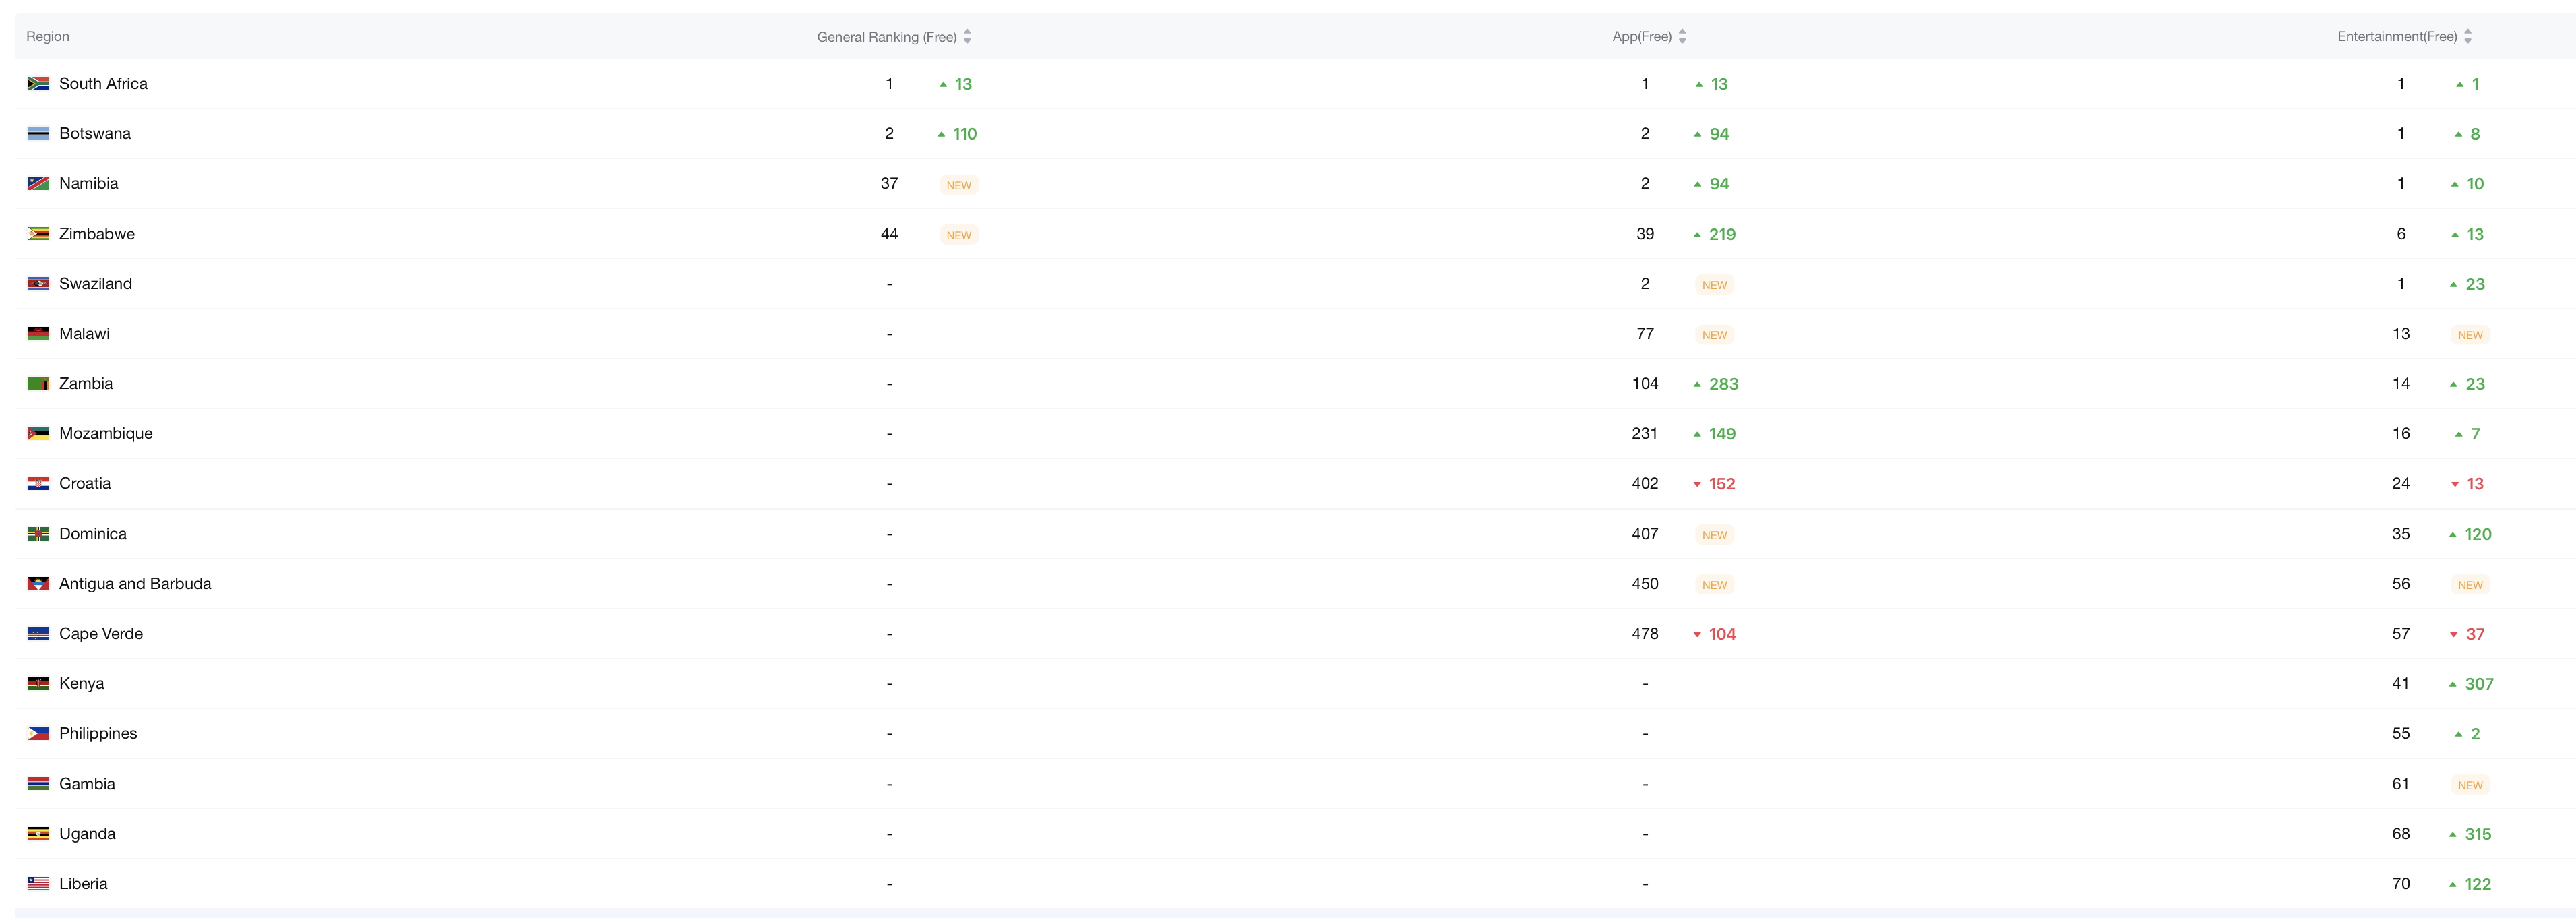Viewport: 2576px width, 918px height.
Task: Select the Antigua and Barbuda region name
Action: coord(135,584)
